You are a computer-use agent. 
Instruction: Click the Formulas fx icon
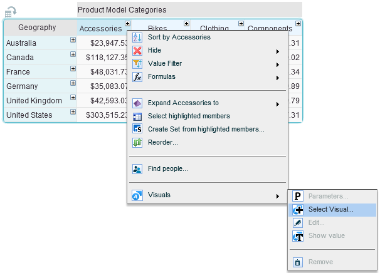[x=137, y=77]
